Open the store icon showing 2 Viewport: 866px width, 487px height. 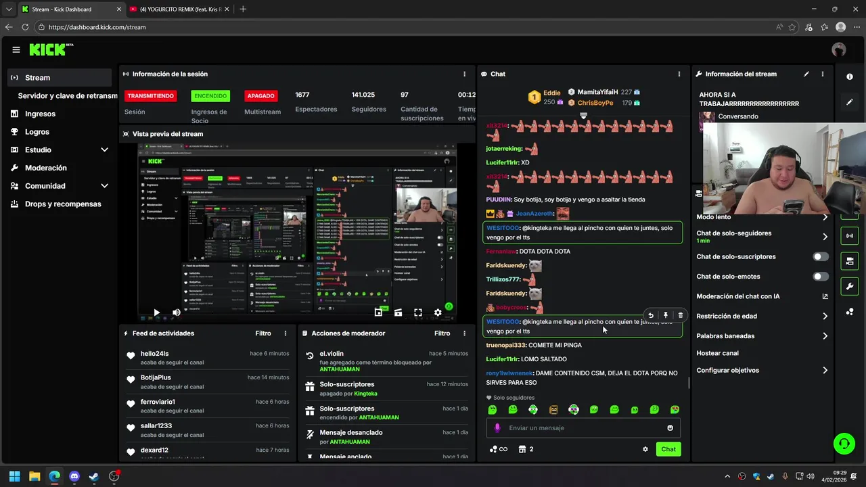(x=526, y=449)
